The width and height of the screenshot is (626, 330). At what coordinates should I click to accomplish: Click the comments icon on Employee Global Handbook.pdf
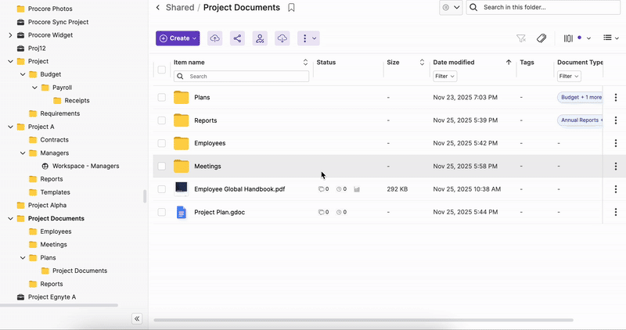pyautogui.click(x=323, y=189)
